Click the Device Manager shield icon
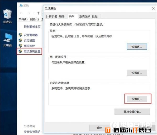This screenshot has width=157, height=135. (20, 35)
